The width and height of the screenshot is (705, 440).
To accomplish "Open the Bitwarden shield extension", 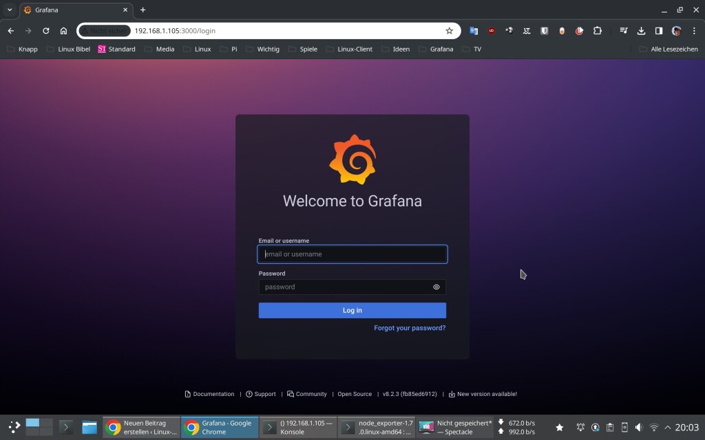I will click(x=544, y=30).
